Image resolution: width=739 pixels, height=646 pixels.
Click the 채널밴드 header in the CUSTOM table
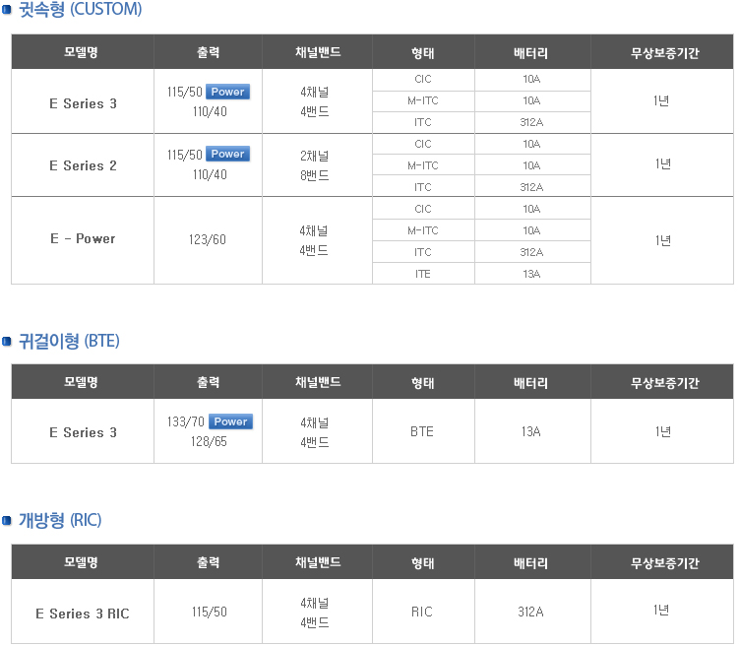pyautogui.click(x=317, y=52)
